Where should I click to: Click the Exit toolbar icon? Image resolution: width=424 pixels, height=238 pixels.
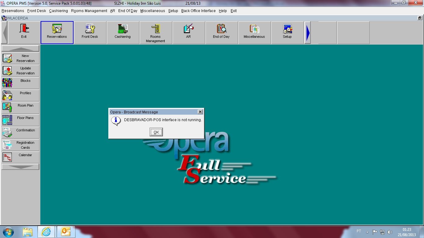(x=24, y=33)
